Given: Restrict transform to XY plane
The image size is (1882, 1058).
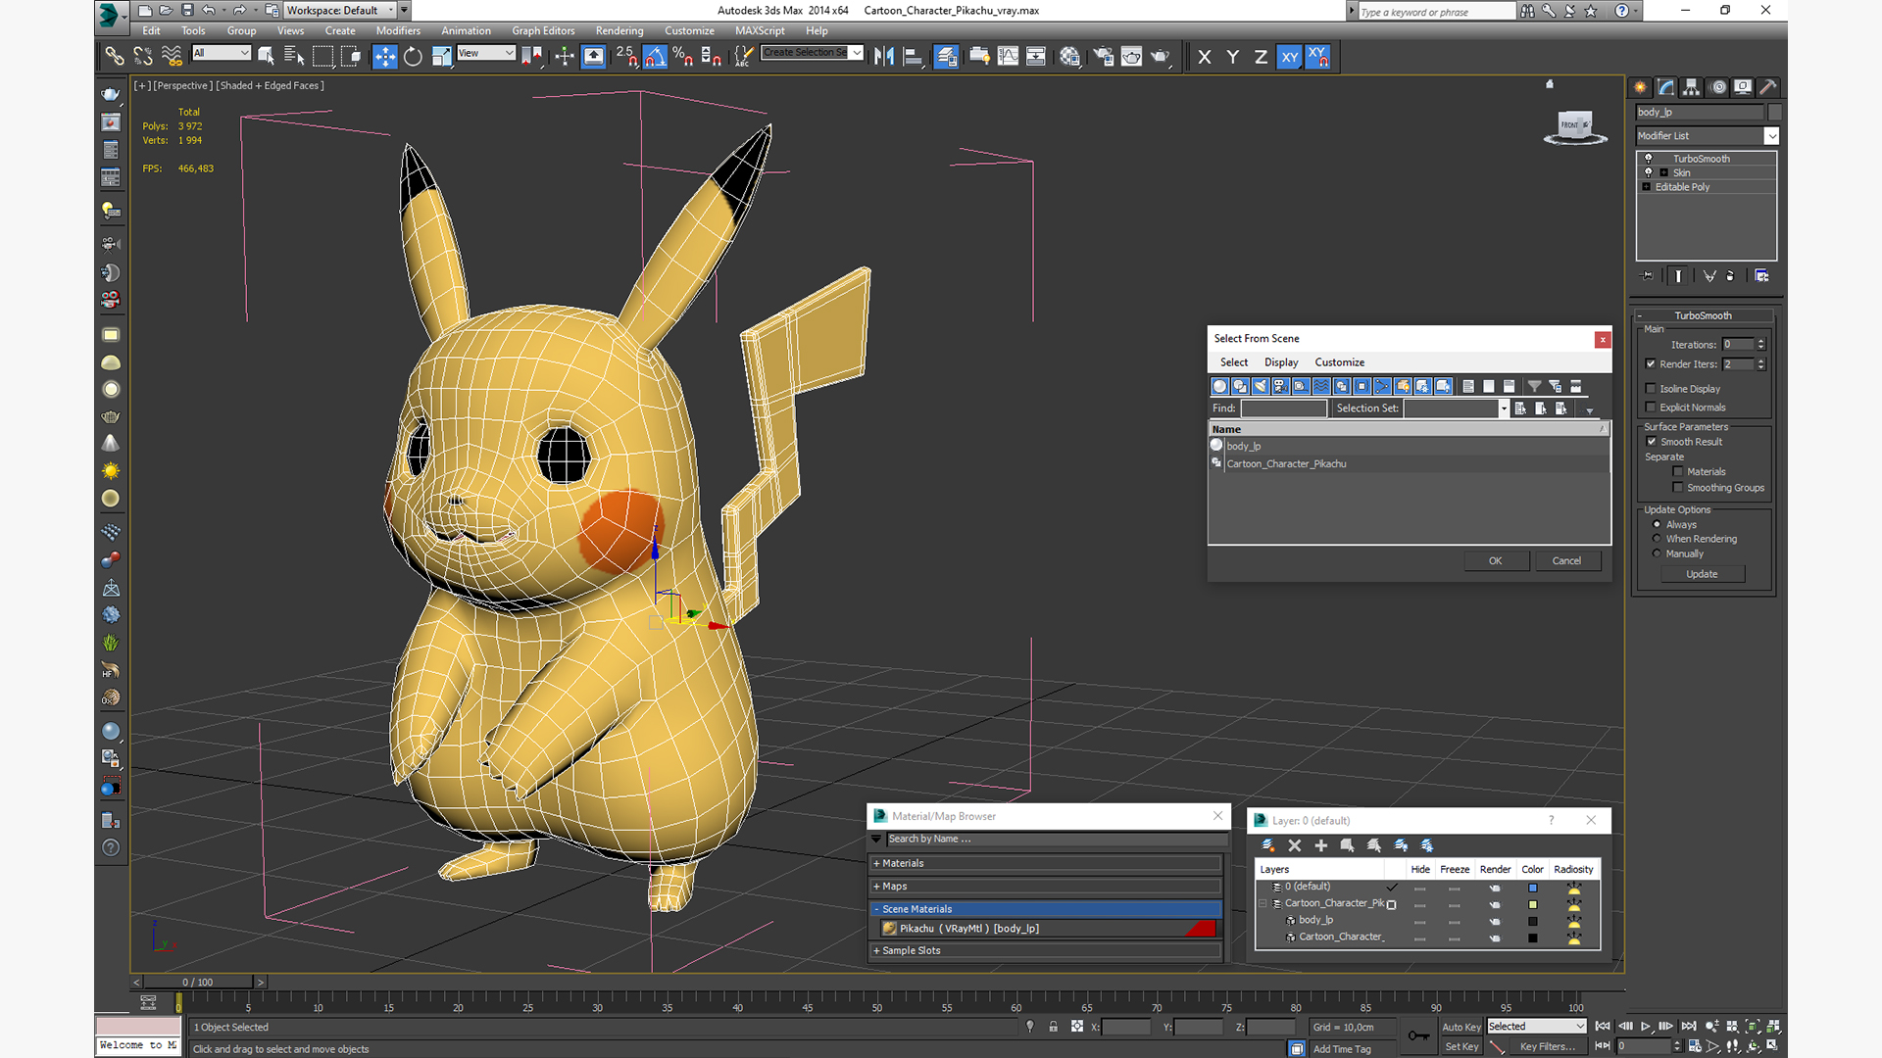Looking at the screenshot, I should pos(1289,57).
